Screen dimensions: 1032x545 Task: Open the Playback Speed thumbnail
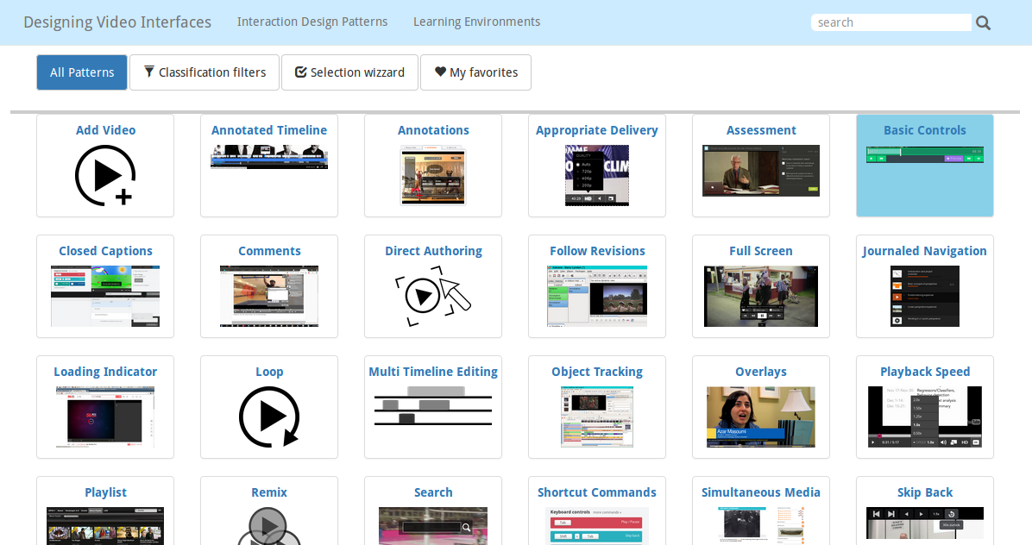pyautogui.click(x=924, y=417)
